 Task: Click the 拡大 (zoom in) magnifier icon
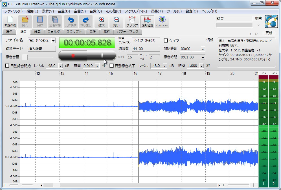(x=102, y=21)
